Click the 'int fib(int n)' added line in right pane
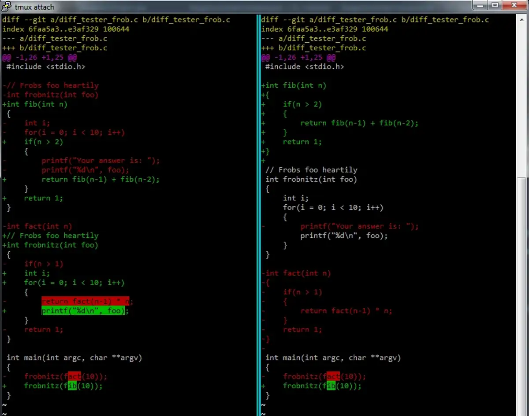The width and height of the screenshot is (529, 416). pos(293,85)
